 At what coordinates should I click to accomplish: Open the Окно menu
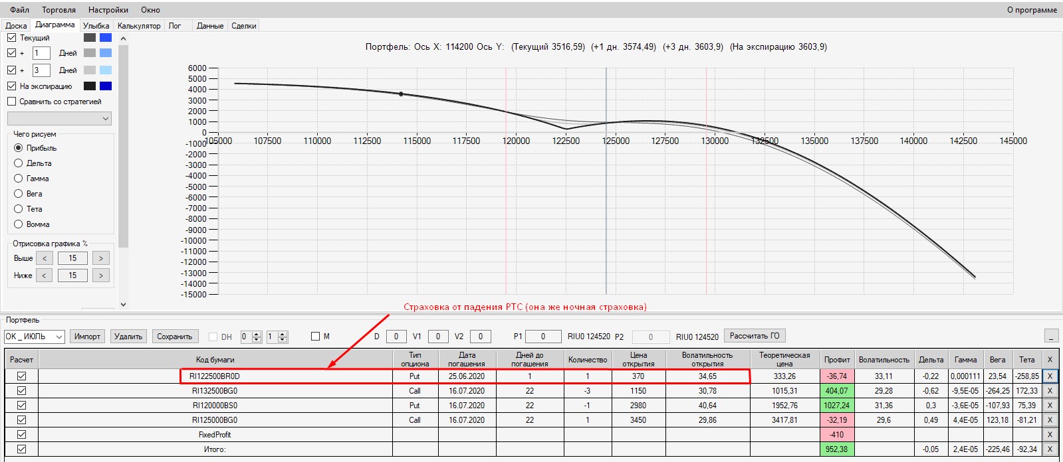pos(150,10)
